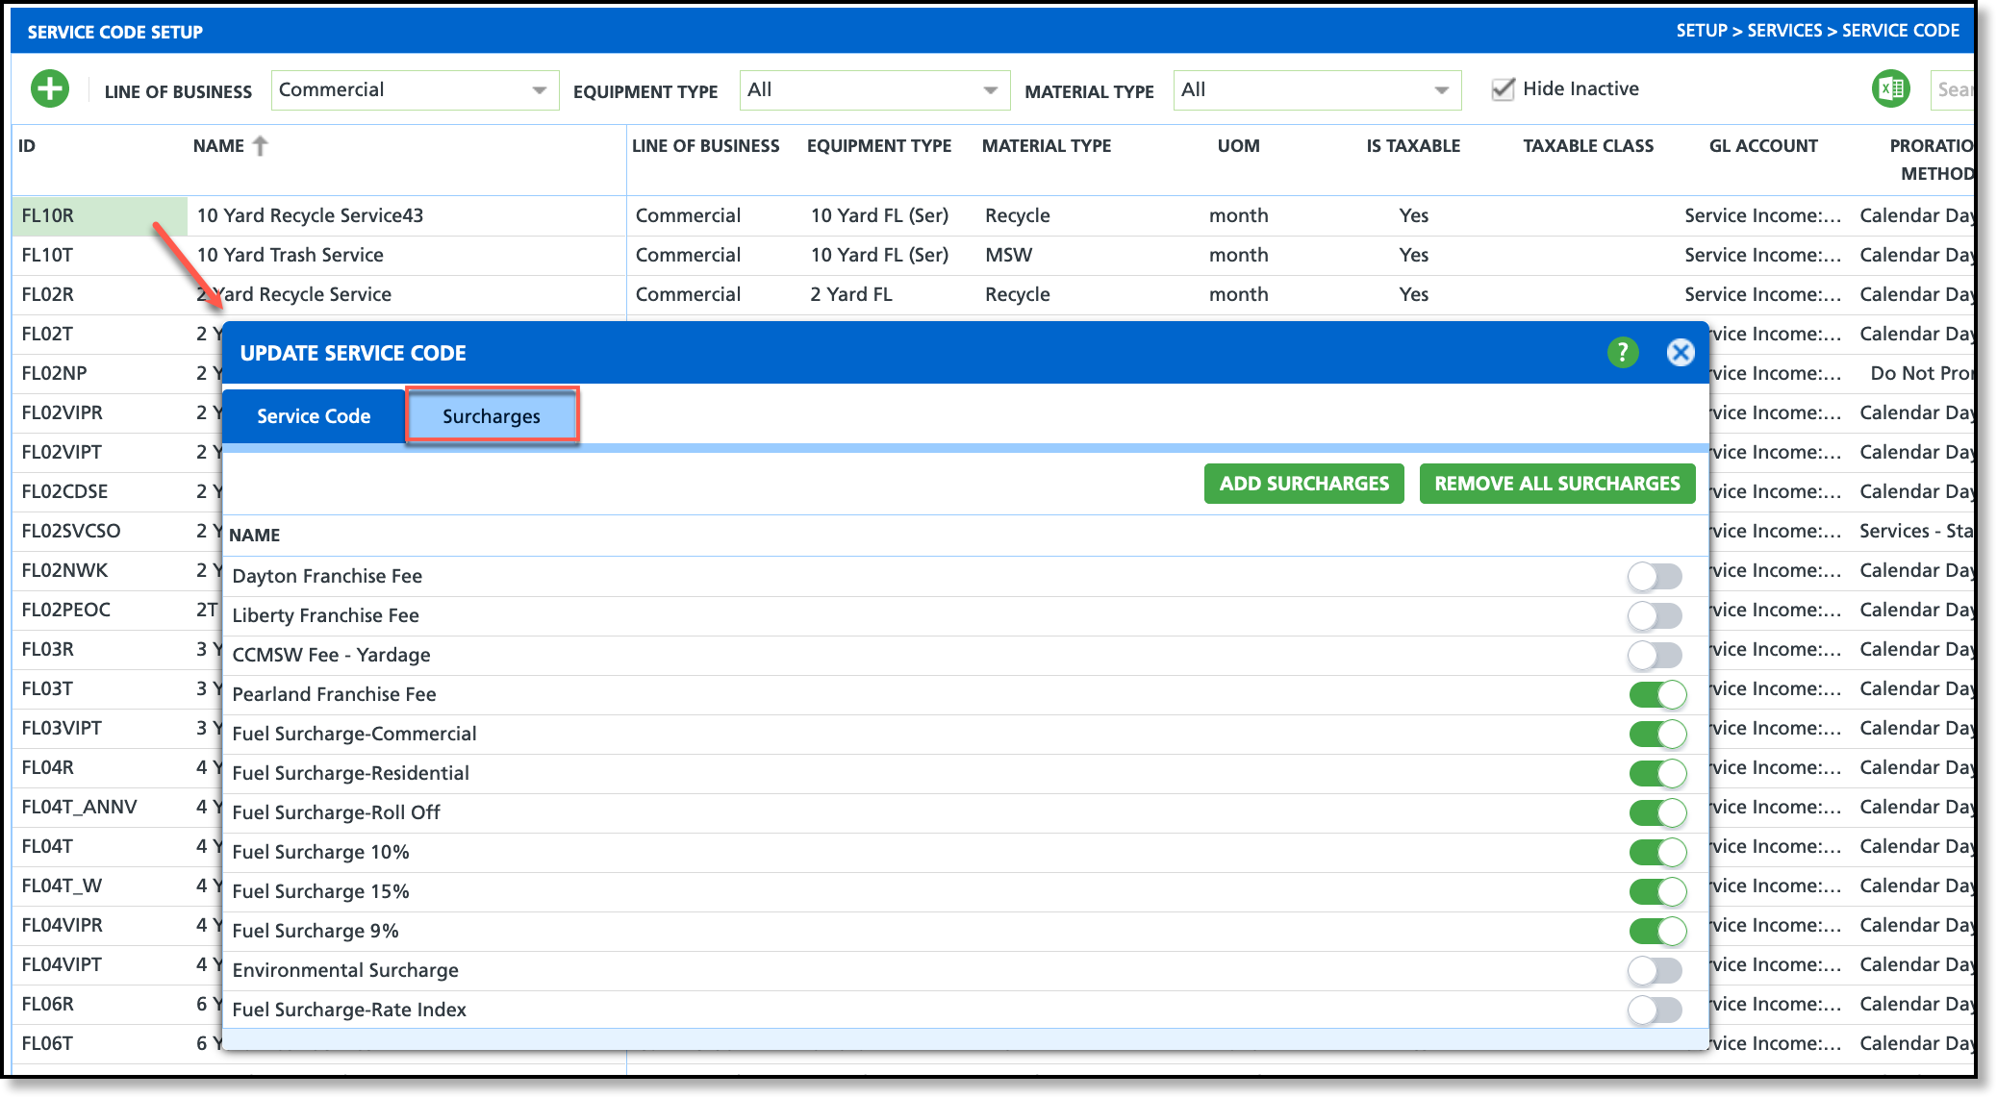Click the green add service code icon
This screenshot has width=1997, height=1098.
(x=50, y=89)
